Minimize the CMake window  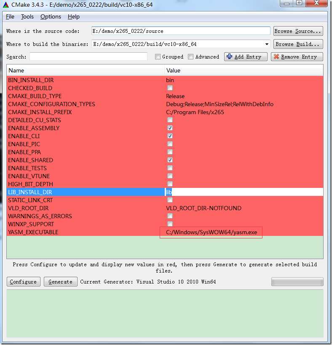coord(286,3)
